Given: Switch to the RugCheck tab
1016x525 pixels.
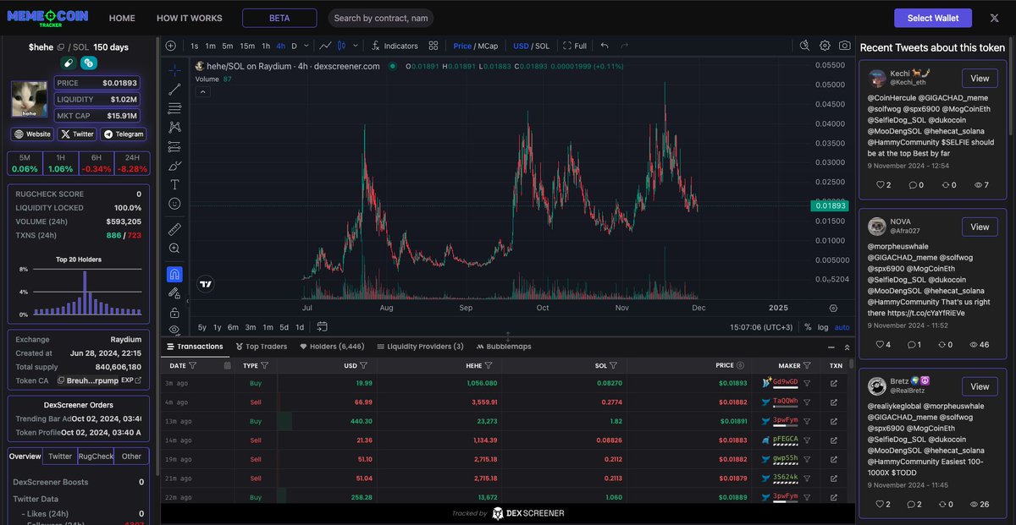Looking at the screenshot, I should [x=96, y=456].
